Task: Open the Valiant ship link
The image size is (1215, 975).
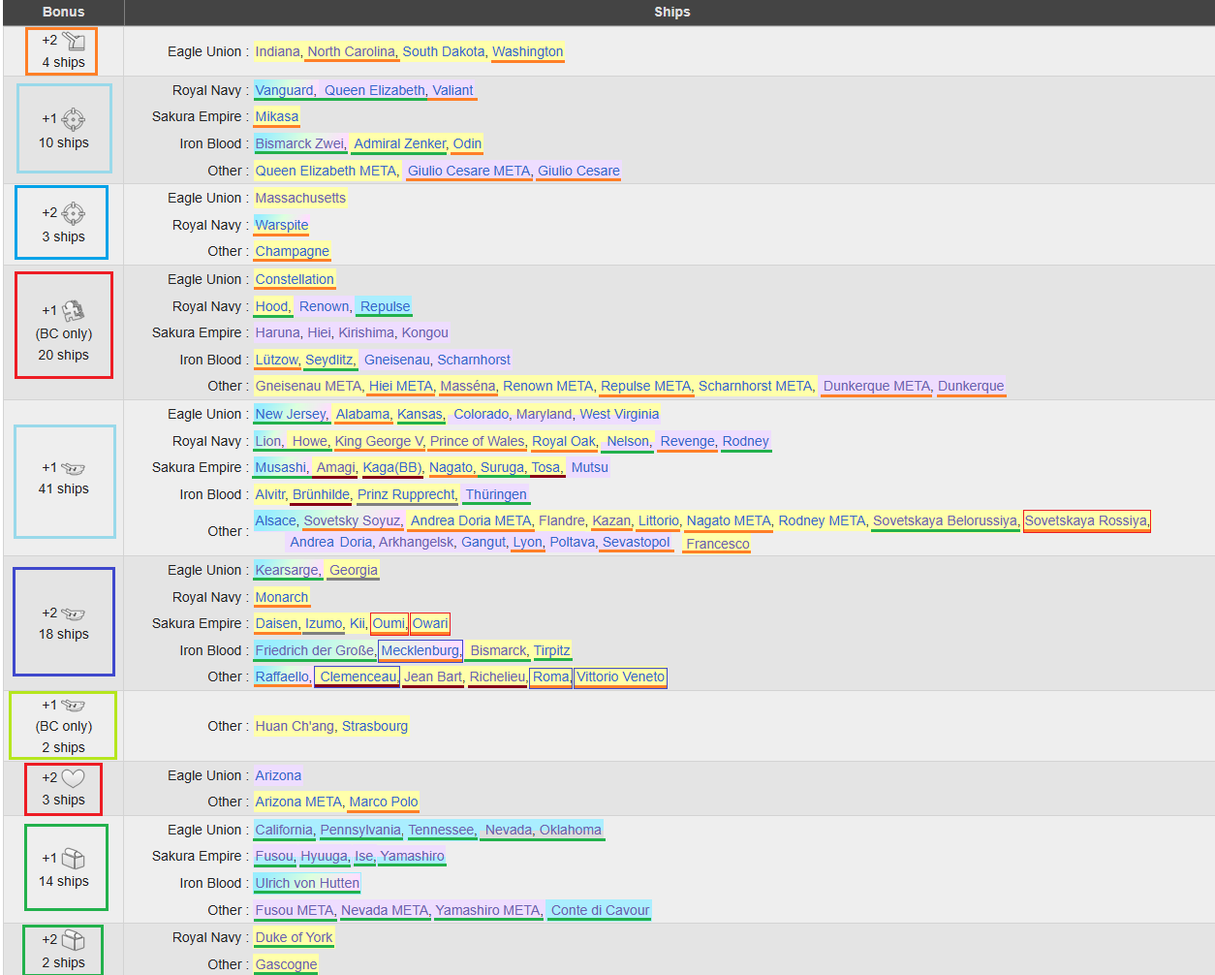Action: click(452, 90)
